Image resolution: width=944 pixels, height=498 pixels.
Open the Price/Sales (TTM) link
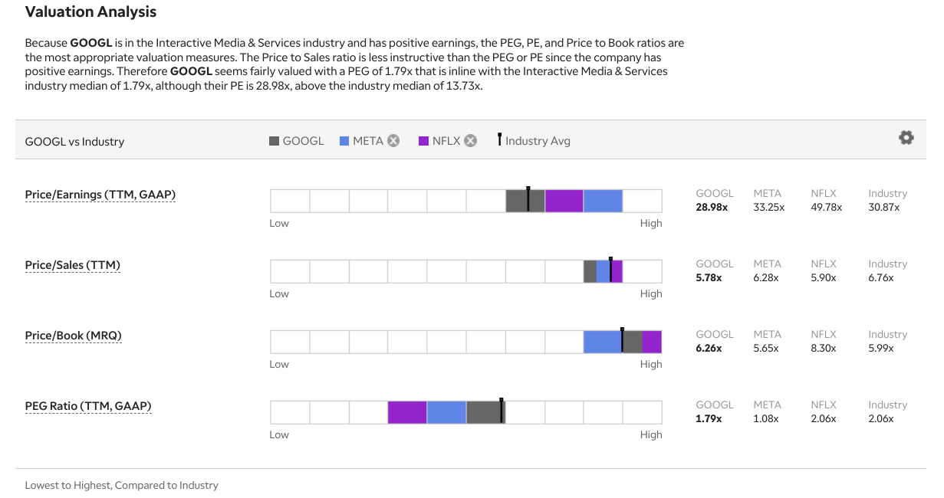(x=73, y=265)
